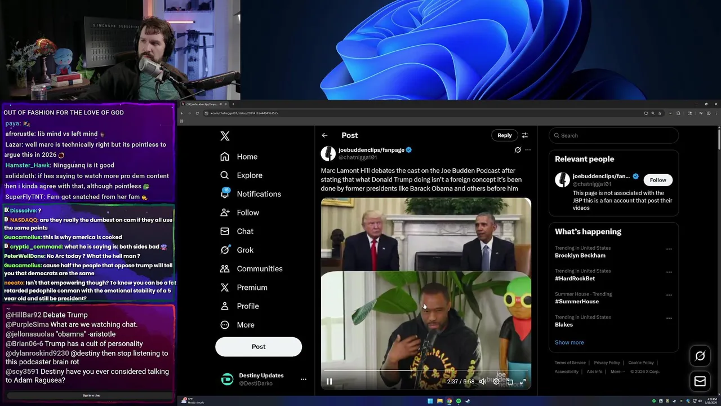Open the Follow page in sidebar
The width and height of the screenshot is (721, 406).
[x=239, y=213]
